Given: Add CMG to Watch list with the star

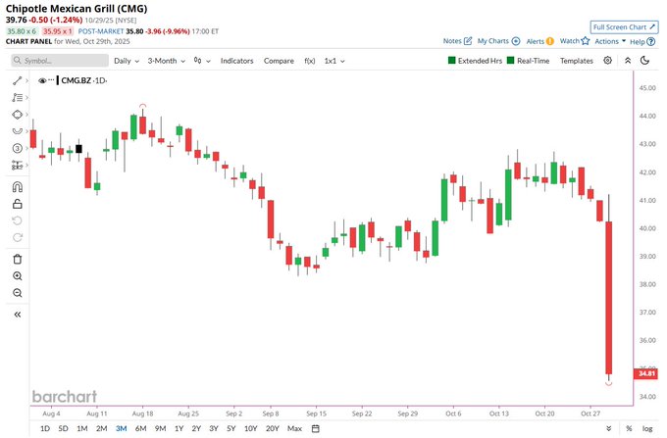Looking at the screenshot, I should pos(575,41).
